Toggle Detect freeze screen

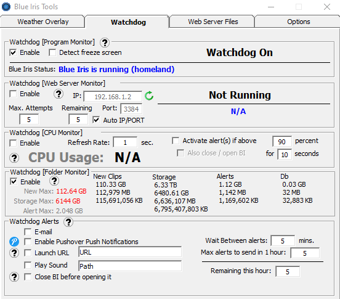click(x=52, y=52)
